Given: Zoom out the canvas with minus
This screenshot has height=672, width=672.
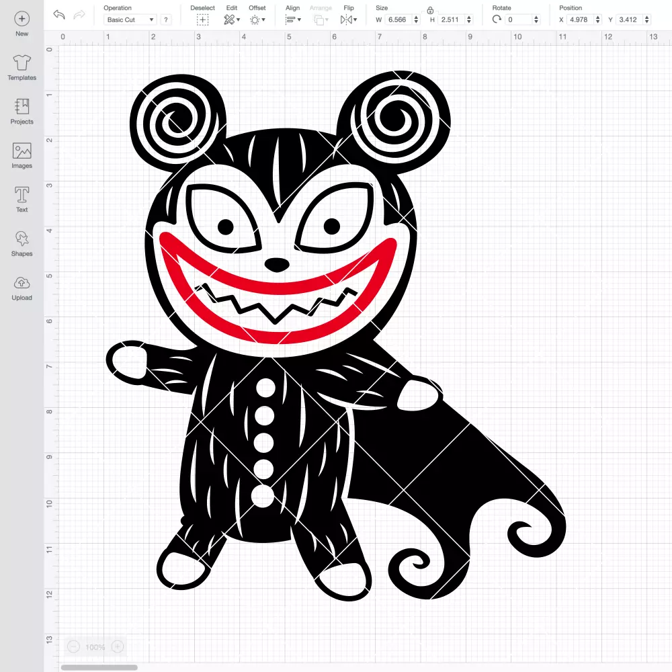Looking at the screenshot, I should coord(74,646).
